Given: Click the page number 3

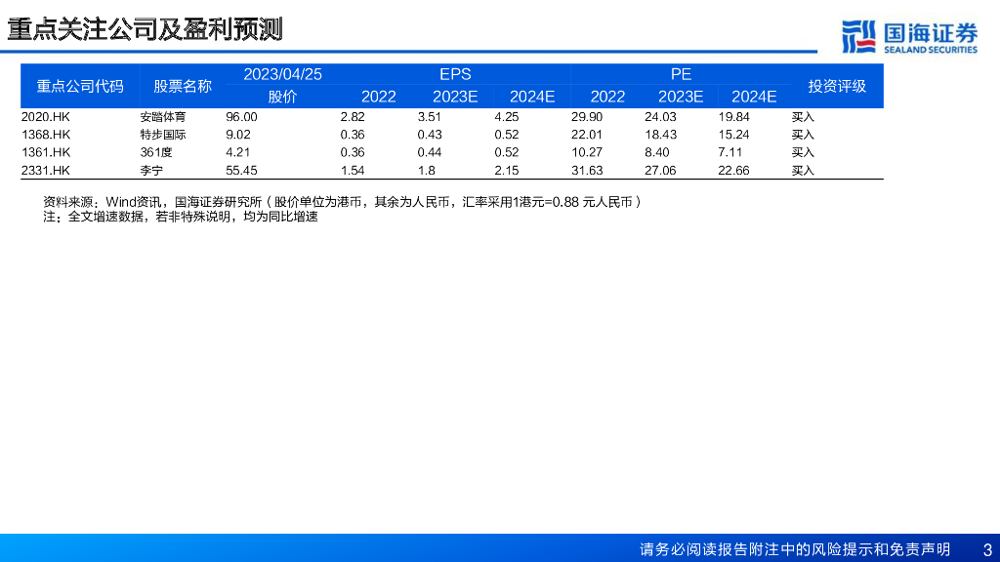Looking at the screenshot, I should pyautogui.click(x=988, y=549).
